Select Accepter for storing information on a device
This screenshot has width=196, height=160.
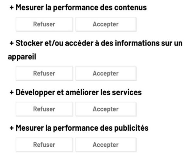click(x=106, y=73)
